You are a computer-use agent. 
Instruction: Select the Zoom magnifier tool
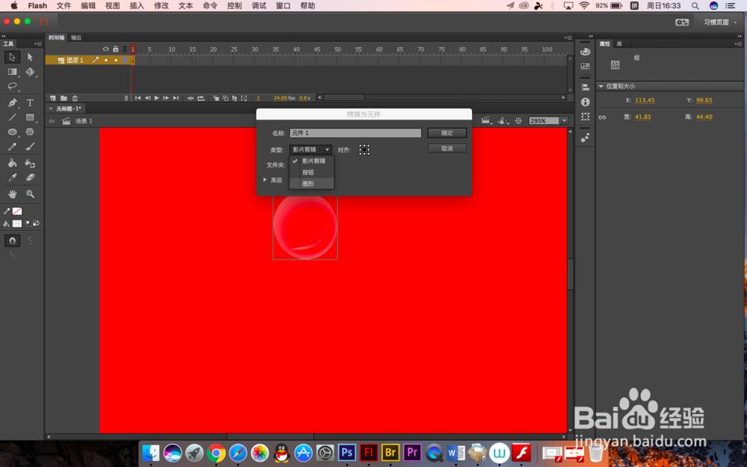(x=30, y=194)
